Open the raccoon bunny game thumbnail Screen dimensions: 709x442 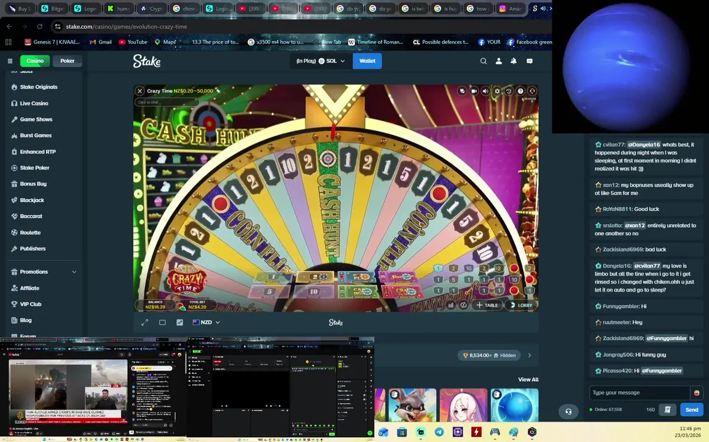(412, 405)
